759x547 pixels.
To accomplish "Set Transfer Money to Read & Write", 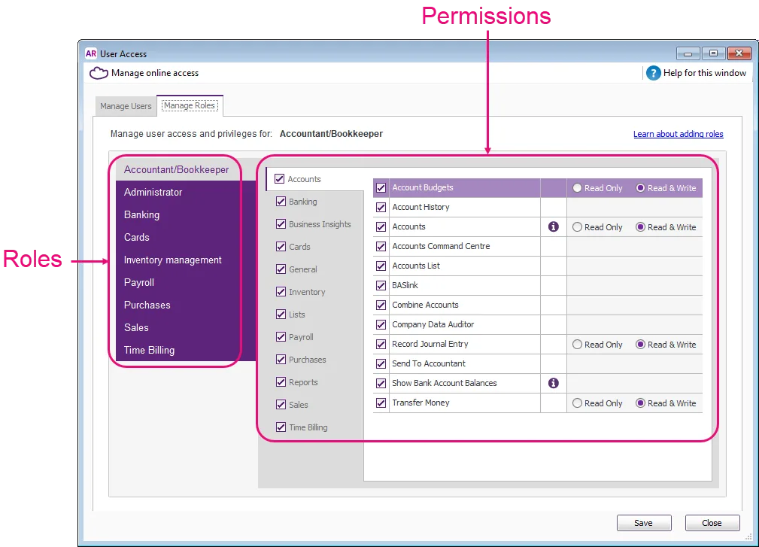I will point(640,403).
